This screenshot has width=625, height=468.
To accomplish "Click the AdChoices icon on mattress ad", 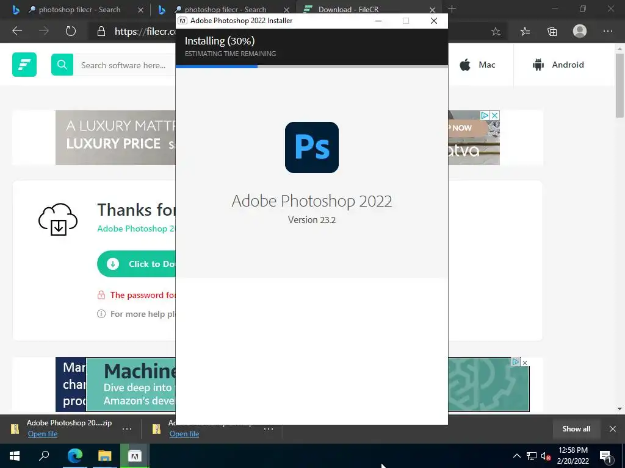I will (485, 115).
